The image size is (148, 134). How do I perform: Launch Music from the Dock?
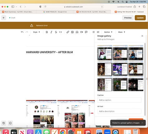[6, 132]
